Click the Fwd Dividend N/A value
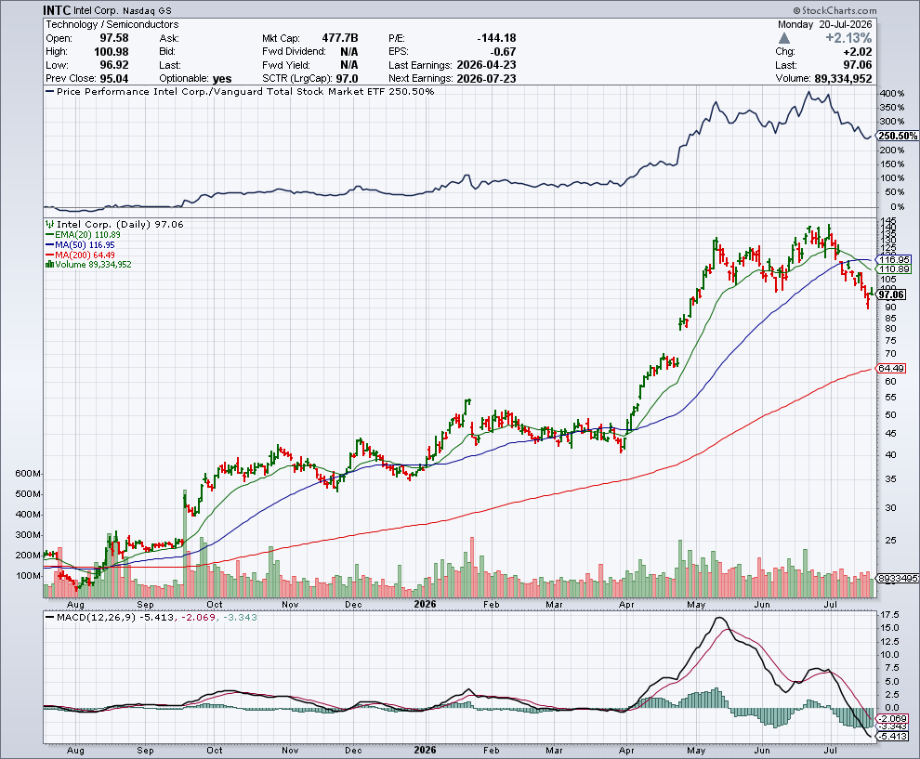920x759 pixels. [x=349, y=52]
